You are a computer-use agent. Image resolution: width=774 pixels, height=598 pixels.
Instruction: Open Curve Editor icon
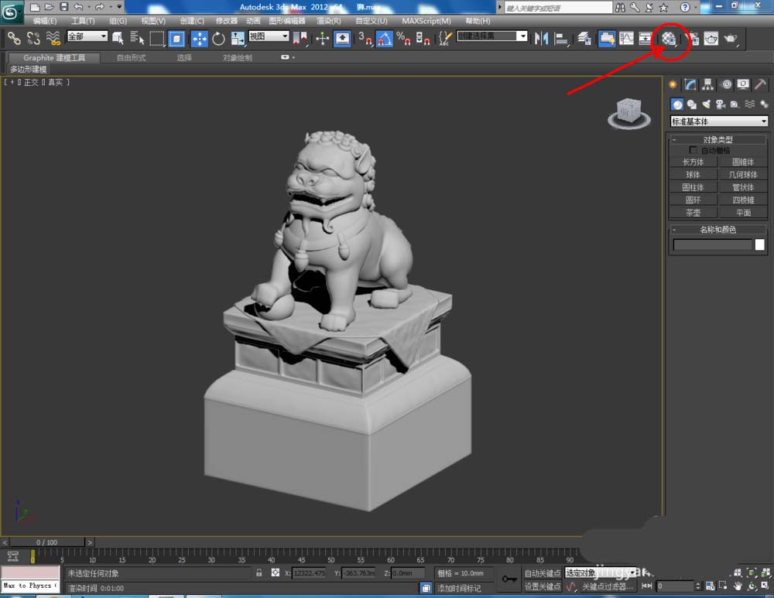(626, 39)
